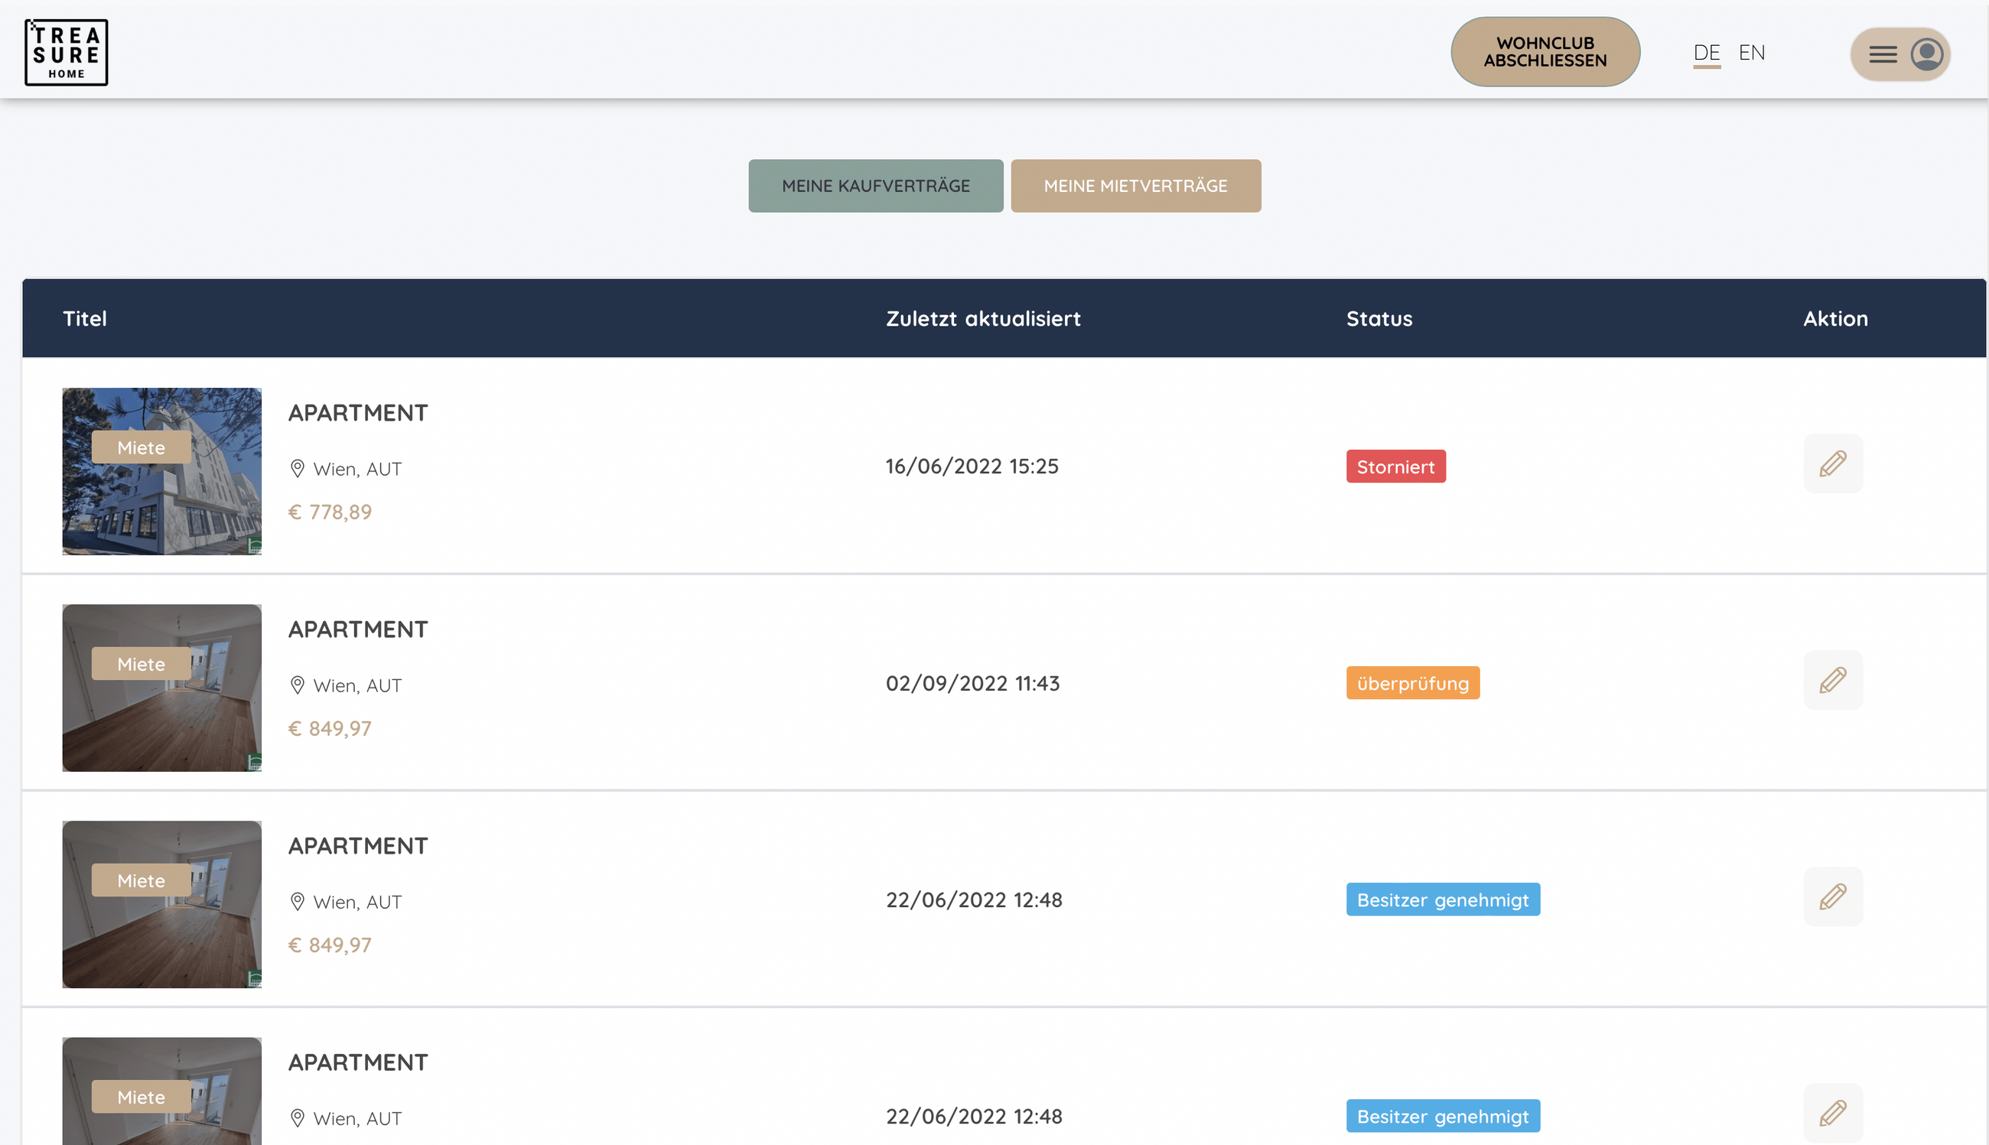The height and width of the screenshot is (1145, 1989).
Task: Click the Status column header
Action: 1379,318
